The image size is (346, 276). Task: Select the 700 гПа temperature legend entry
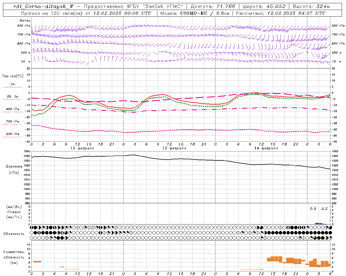[13, 122]
